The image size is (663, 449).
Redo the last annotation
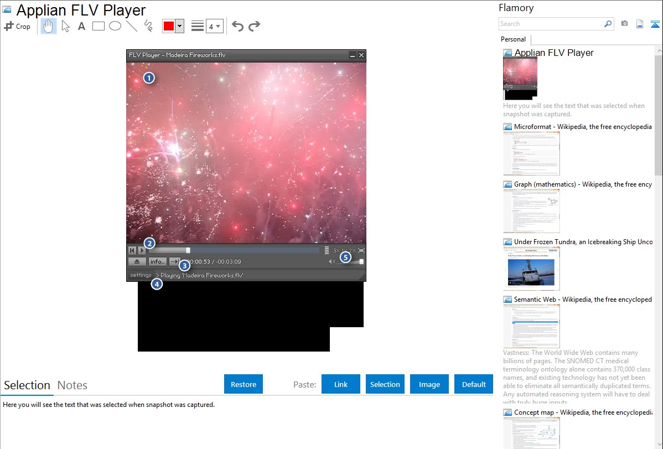point(254,26)
